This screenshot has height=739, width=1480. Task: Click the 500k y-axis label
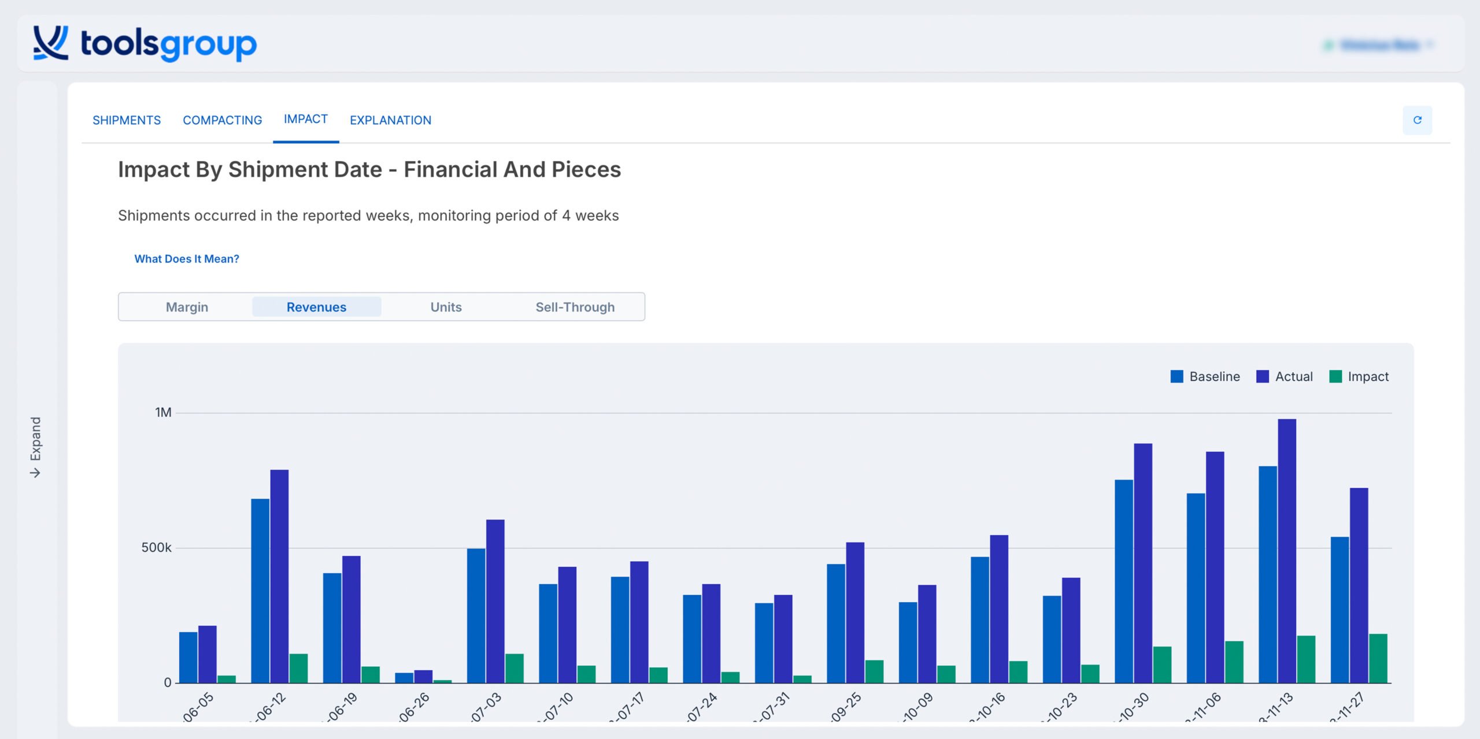coord(156,548)
